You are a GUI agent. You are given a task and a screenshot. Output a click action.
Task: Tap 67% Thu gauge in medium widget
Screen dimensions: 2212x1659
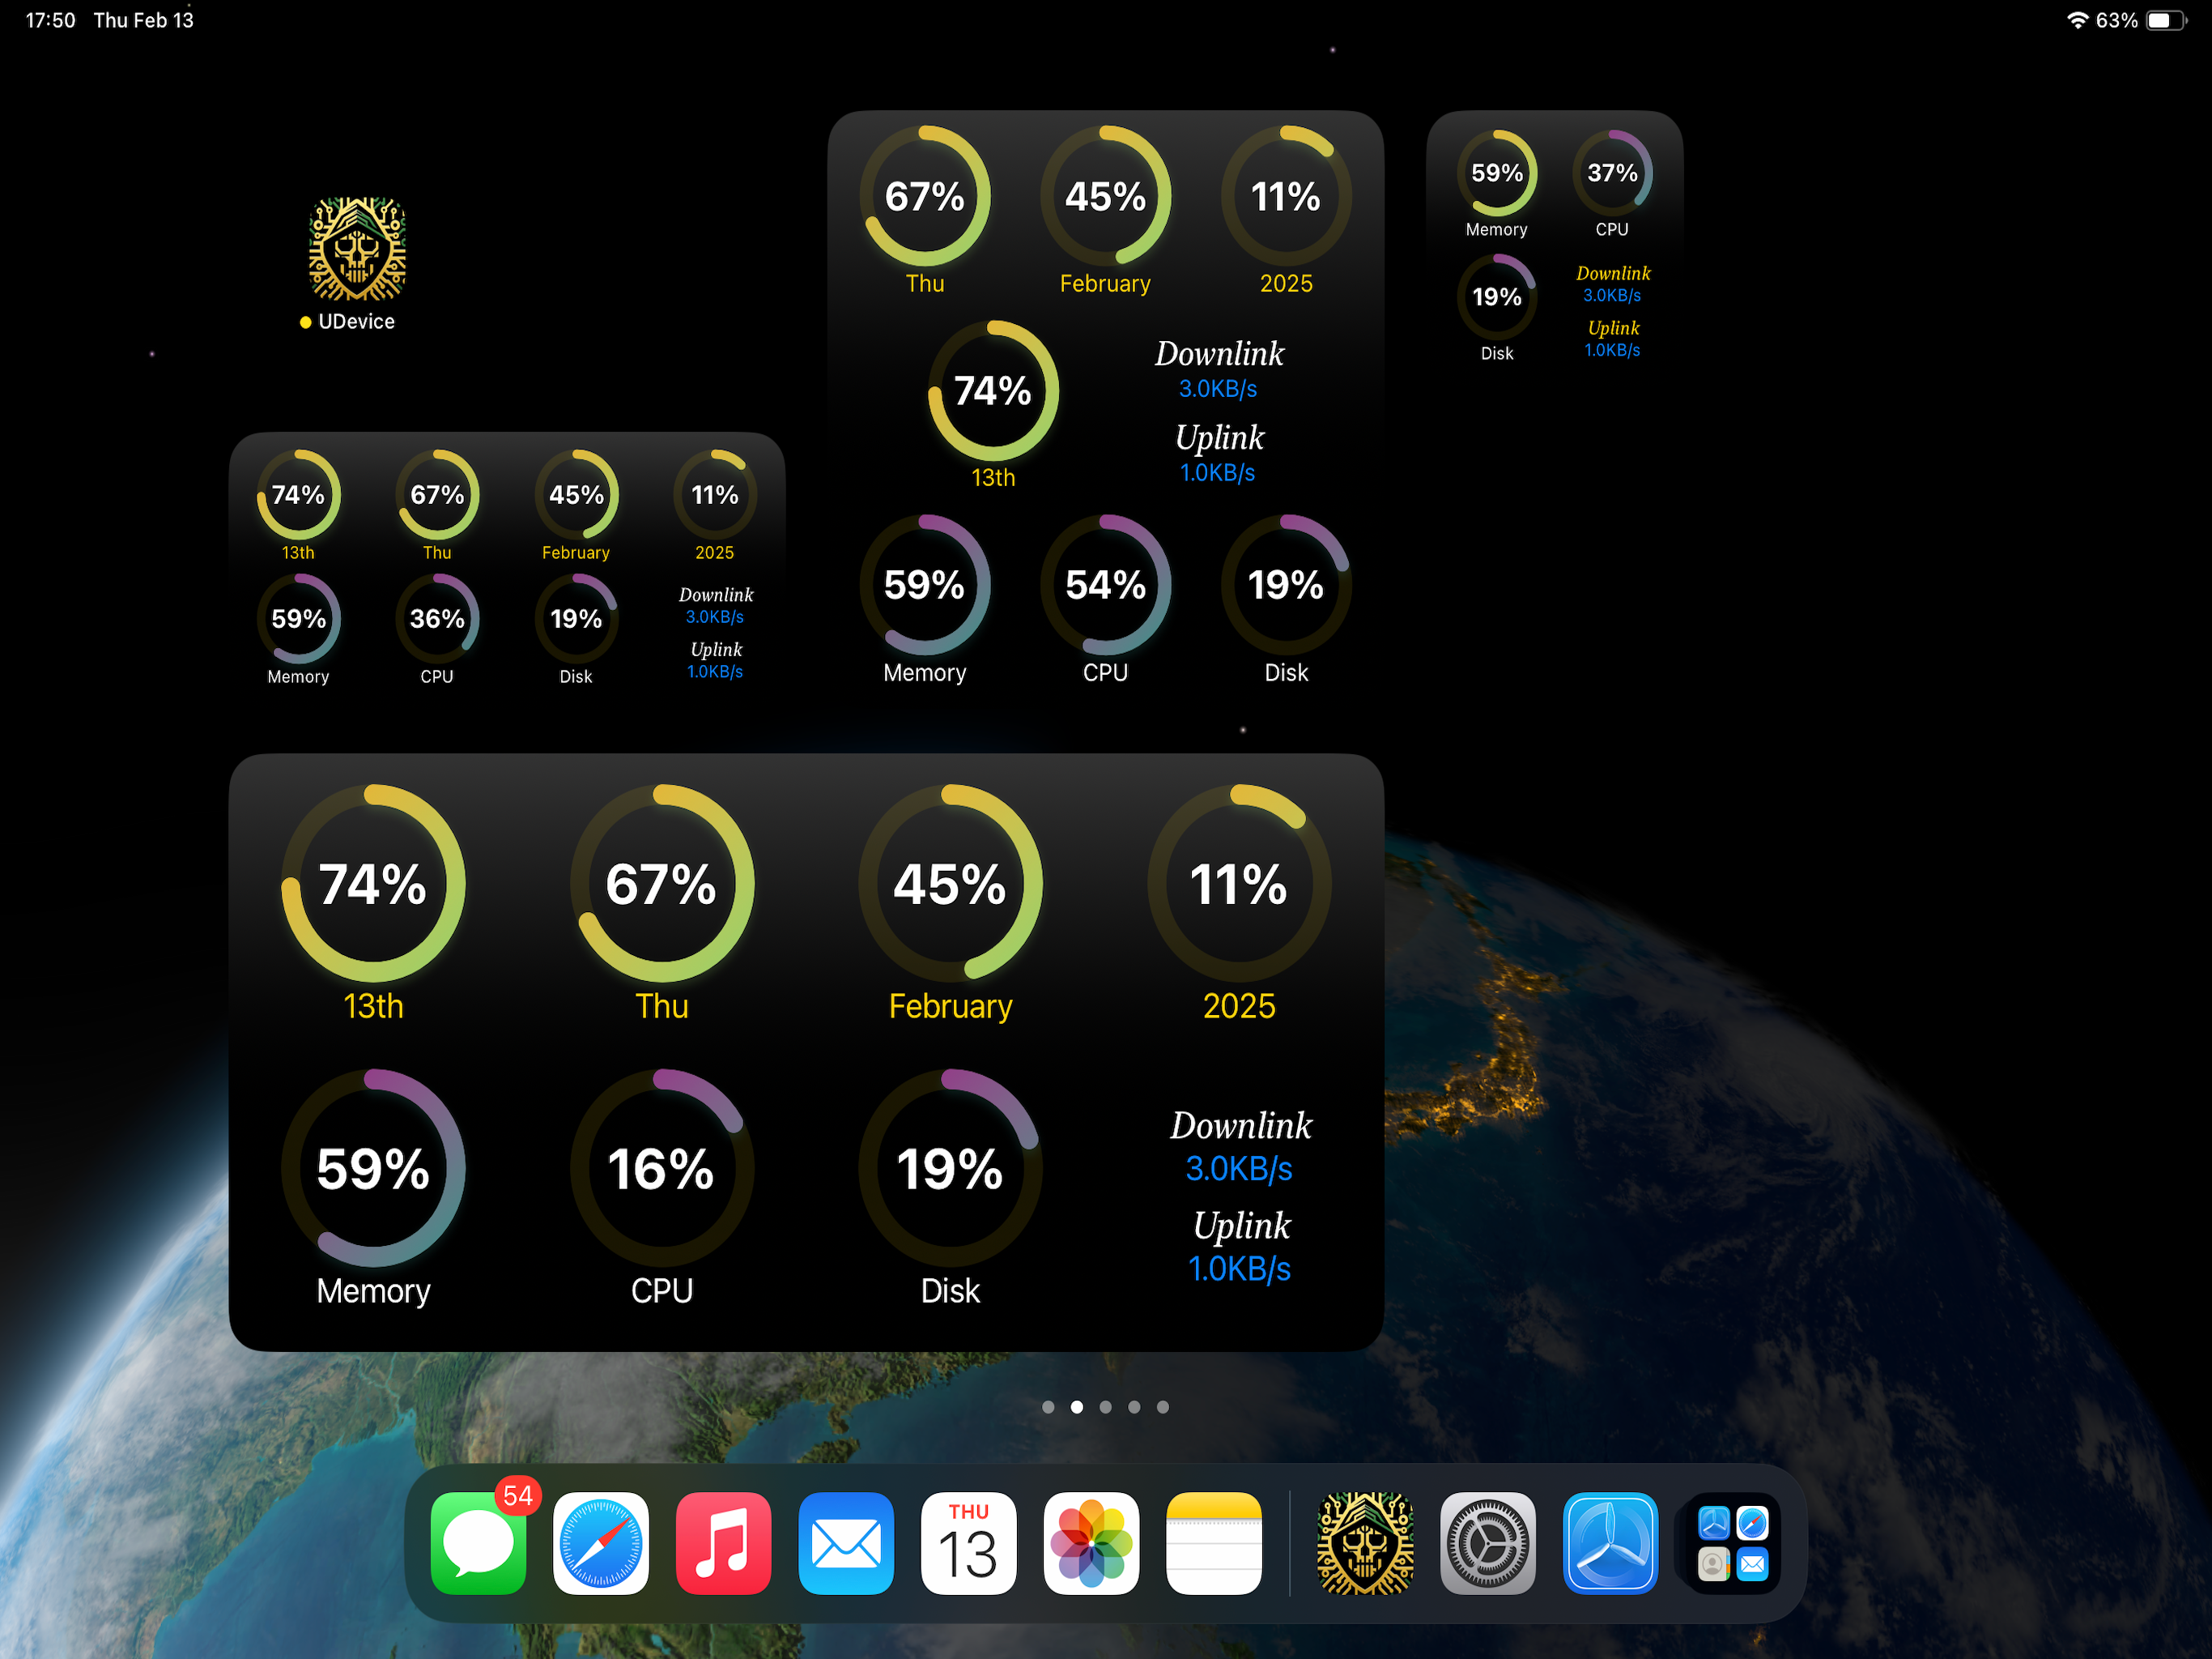coord(437,494)
